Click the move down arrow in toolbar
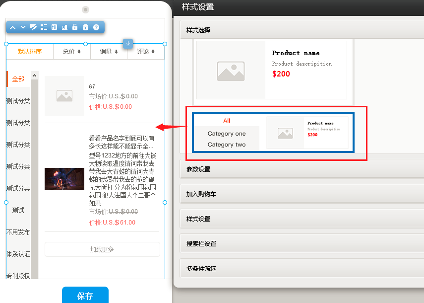This screenshot has height=303, width=424. pyautogui.click(x=23, y=27)
